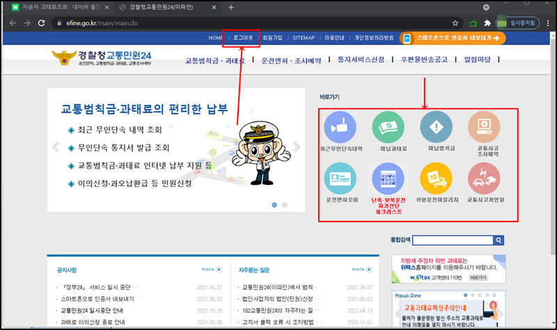Open 교통사고 조사예약 computer icon
The height and width of the screenshot is (330, 557).
pos(484,127)
